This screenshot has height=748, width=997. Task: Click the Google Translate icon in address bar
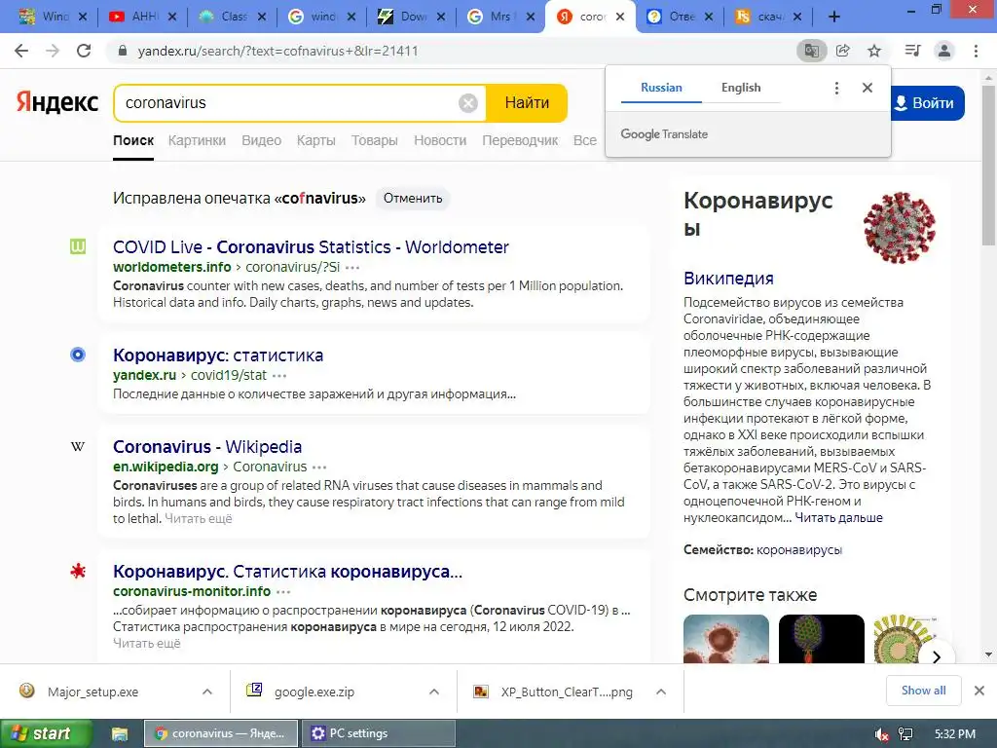[x=811, y=51]
